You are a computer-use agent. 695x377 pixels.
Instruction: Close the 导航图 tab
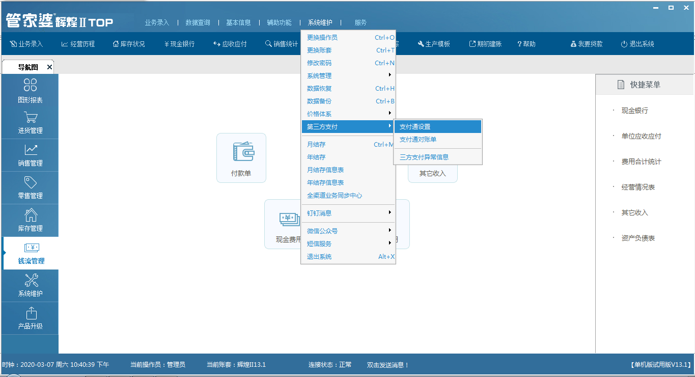click(49, 67)
